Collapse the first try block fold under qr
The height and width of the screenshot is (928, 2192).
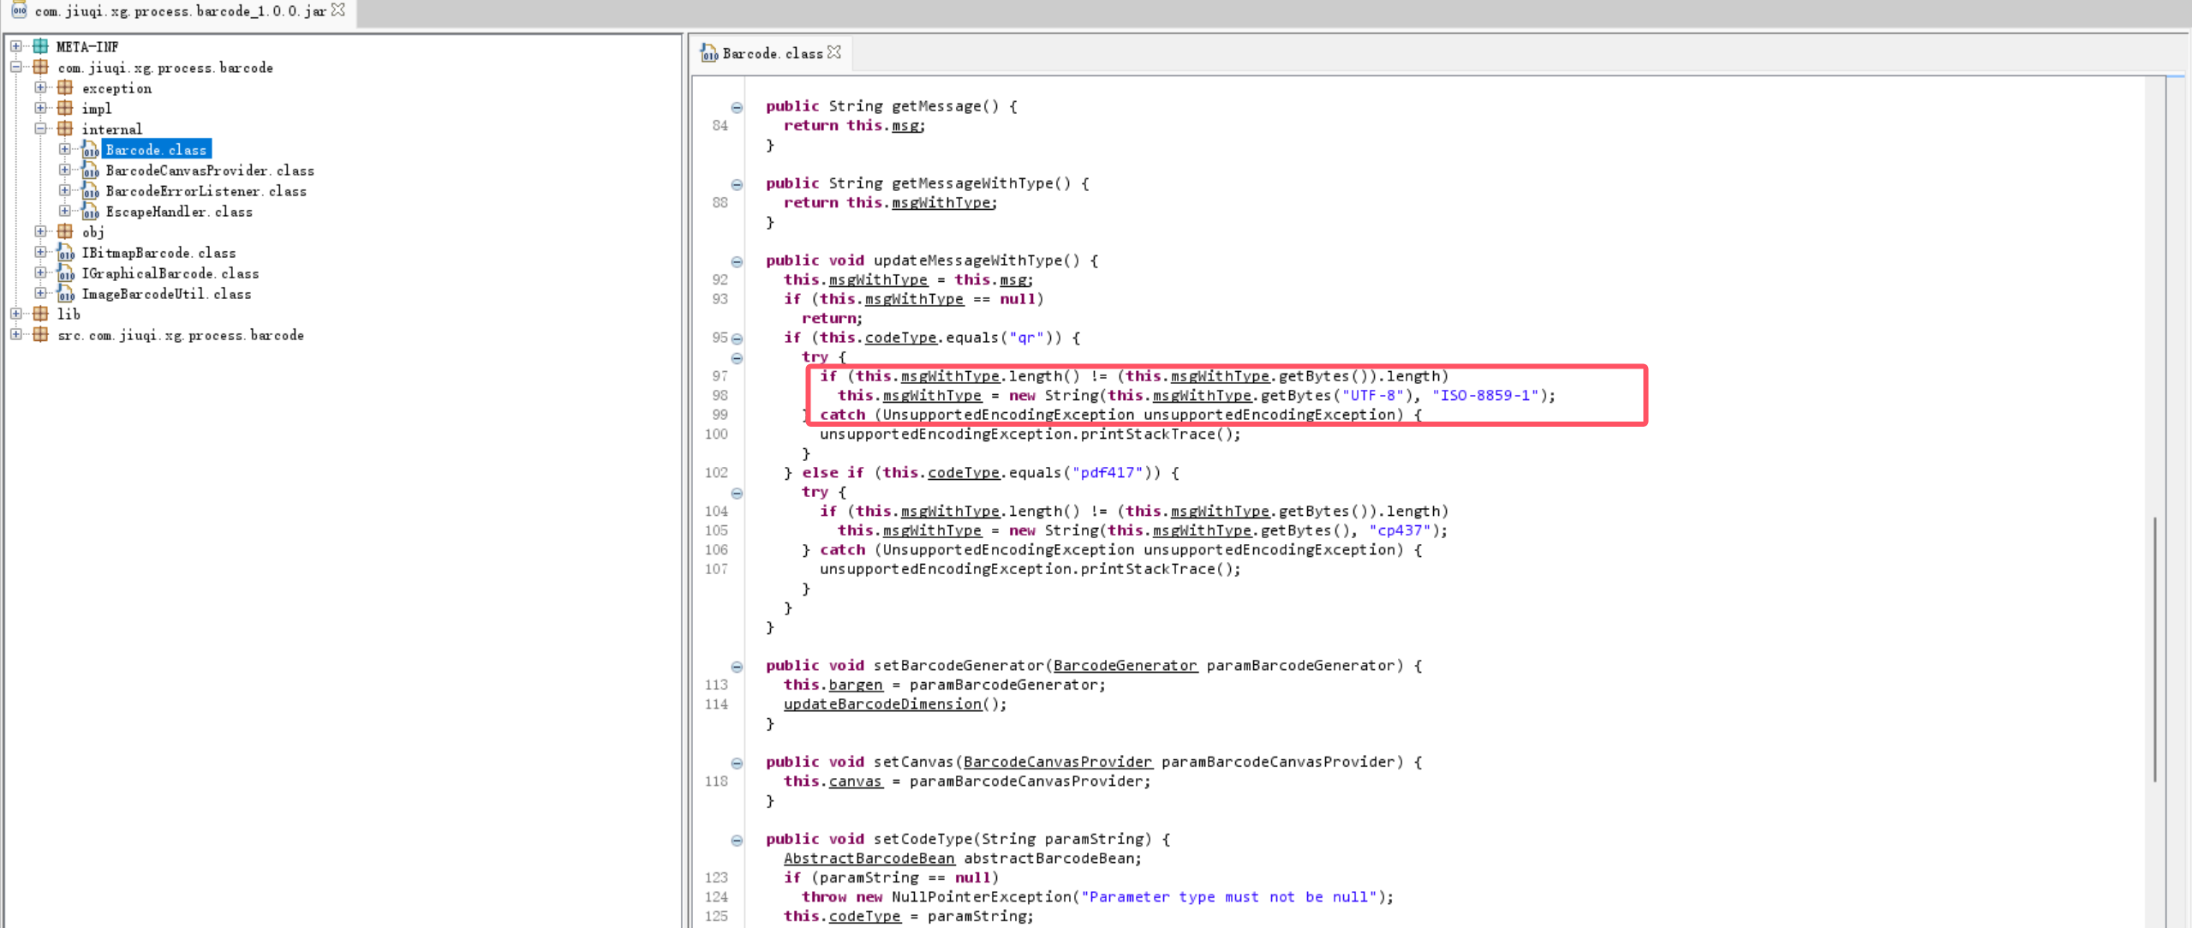click(x=737, y=358)
